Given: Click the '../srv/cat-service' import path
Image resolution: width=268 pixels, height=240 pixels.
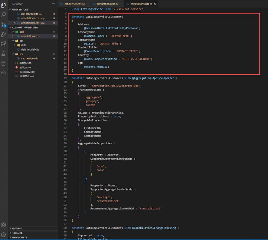Looking at the screenshot, I should [128, 9].
